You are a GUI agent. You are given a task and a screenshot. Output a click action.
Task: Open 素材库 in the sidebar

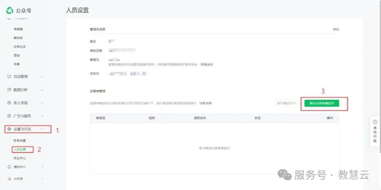click(x=18, y=38)
